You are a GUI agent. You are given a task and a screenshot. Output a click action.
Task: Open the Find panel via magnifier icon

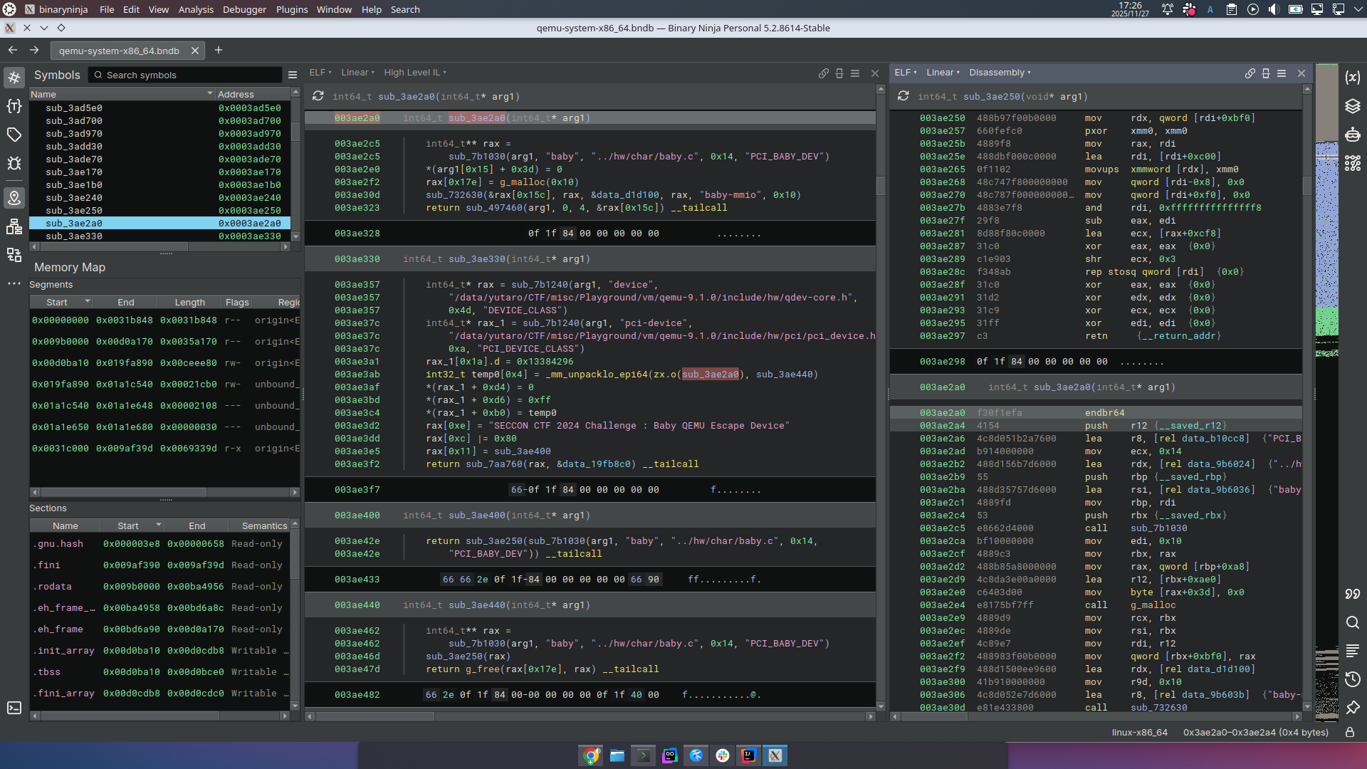pyautogui.click(x=1353, y=623)
